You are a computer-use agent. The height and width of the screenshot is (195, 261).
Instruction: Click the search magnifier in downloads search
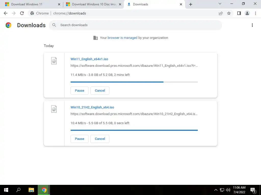tap(54, 25)
